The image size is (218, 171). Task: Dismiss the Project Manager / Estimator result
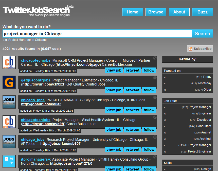(x=155, y=78)
